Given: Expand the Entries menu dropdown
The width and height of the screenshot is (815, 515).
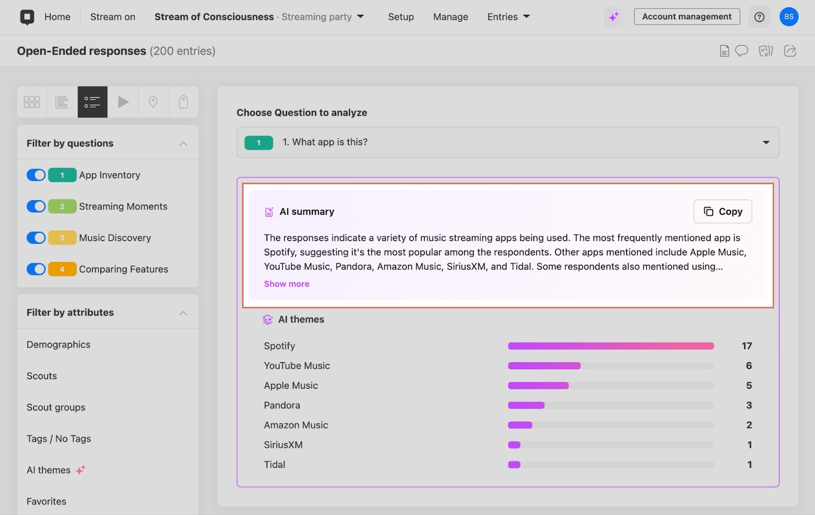Looking at the screenshot, I should click(x=508, y=17).
